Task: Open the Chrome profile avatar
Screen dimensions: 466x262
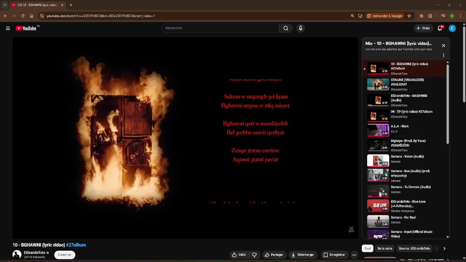Action: point(452,16)
